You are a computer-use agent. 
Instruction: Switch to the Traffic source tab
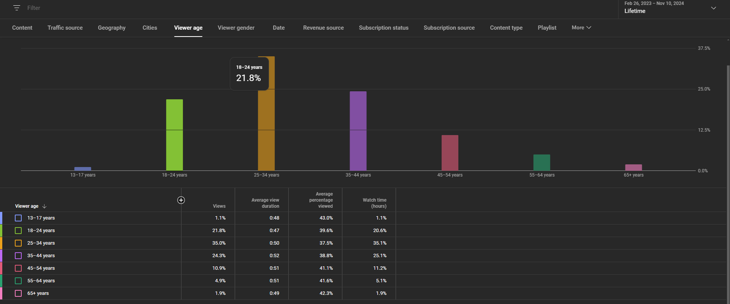(65, 28)
